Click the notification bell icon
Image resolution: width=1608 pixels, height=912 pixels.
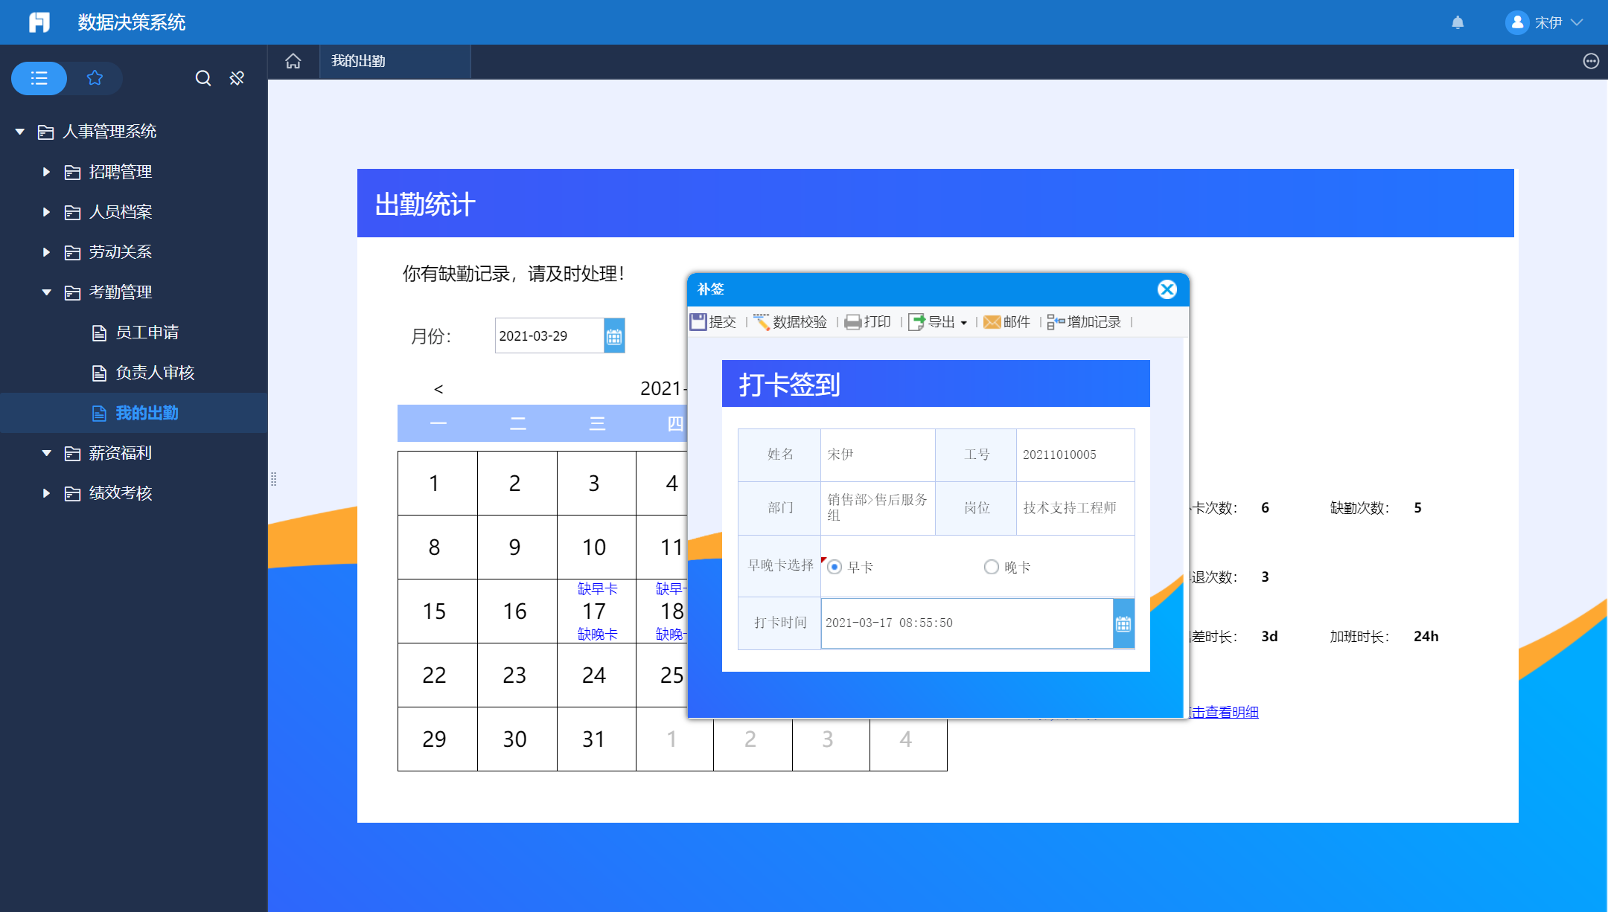(1458, 22)
